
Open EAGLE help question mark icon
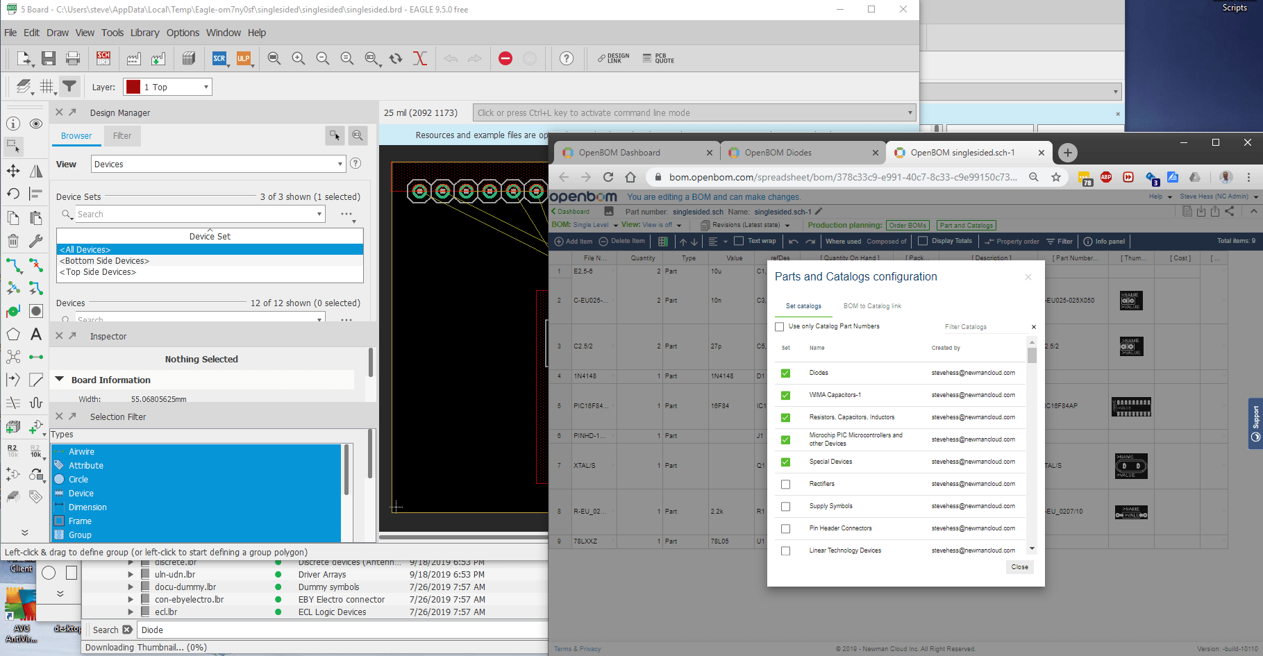point(567,58)
